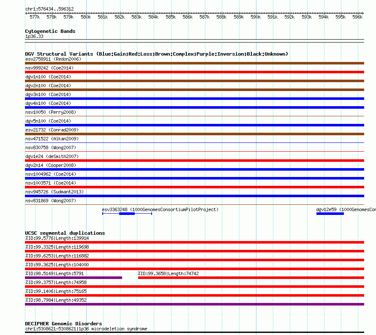Viewport: 376px width, 335px height.
Task: Click the blue esv3363248 feature bar
Action: [x=127, y=214]
